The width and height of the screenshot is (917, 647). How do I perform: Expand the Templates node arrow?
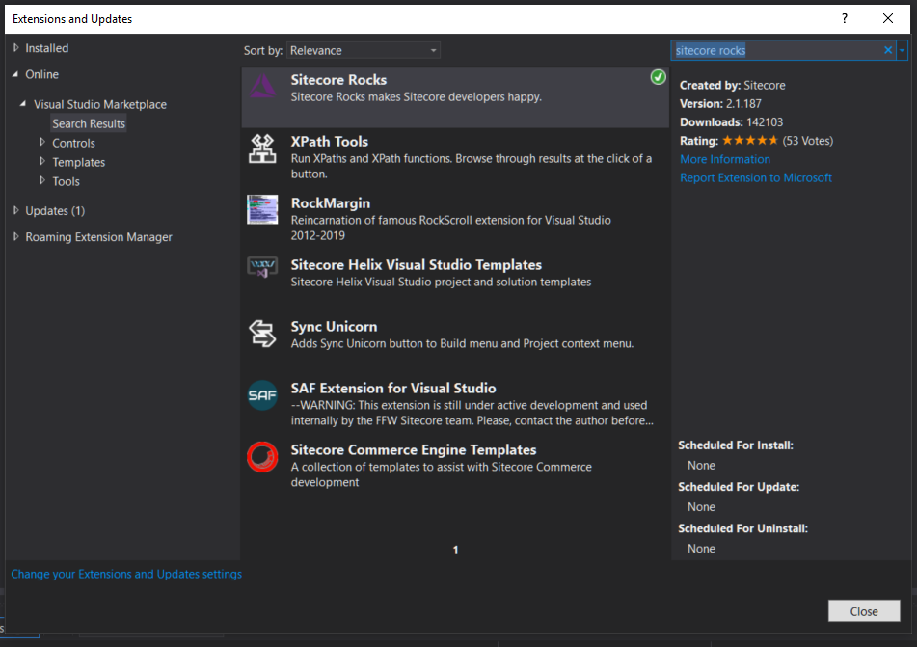click(42, 161)
